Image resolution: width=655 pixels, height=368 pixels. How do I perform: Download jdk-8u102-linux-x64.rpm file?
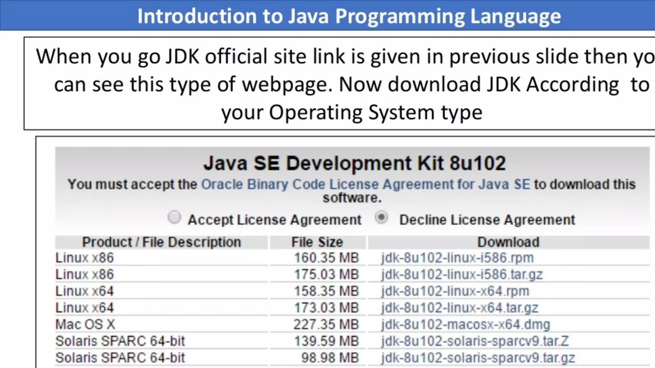click(x=455, y=291)
